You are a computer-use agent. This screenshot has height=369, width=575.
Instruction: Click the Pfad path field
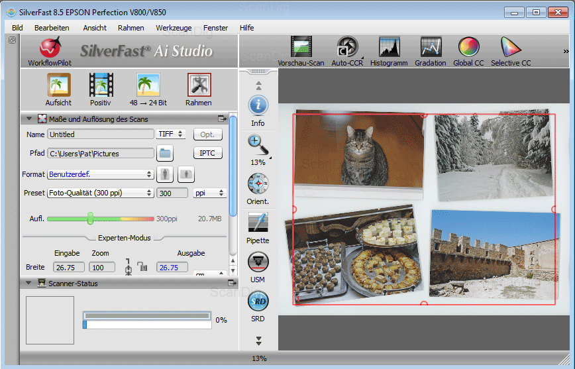coord(101,153)
